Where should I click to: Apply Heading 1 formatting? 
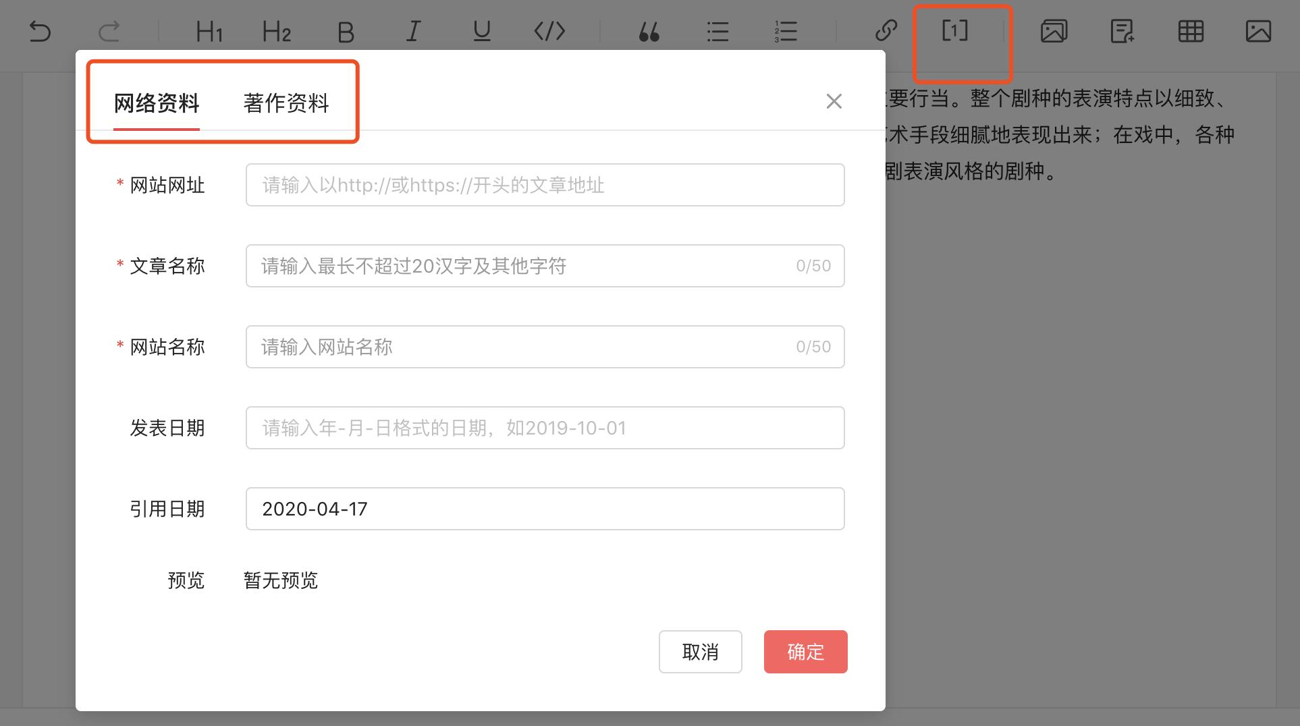(209, 32)
